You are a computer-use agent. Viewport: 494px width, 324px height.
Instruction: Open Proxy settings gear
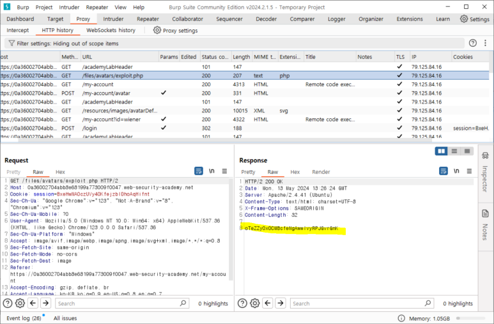(x=157, y=30)
